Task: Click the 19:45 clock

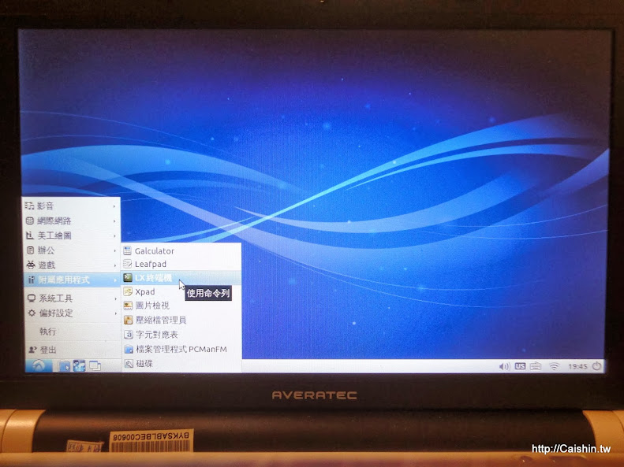Action: [577, 366]
